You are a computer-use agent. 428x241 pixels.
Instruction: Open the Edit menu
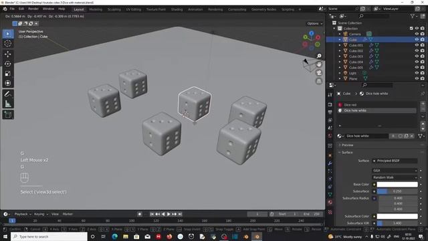click(x=21, y=9)
